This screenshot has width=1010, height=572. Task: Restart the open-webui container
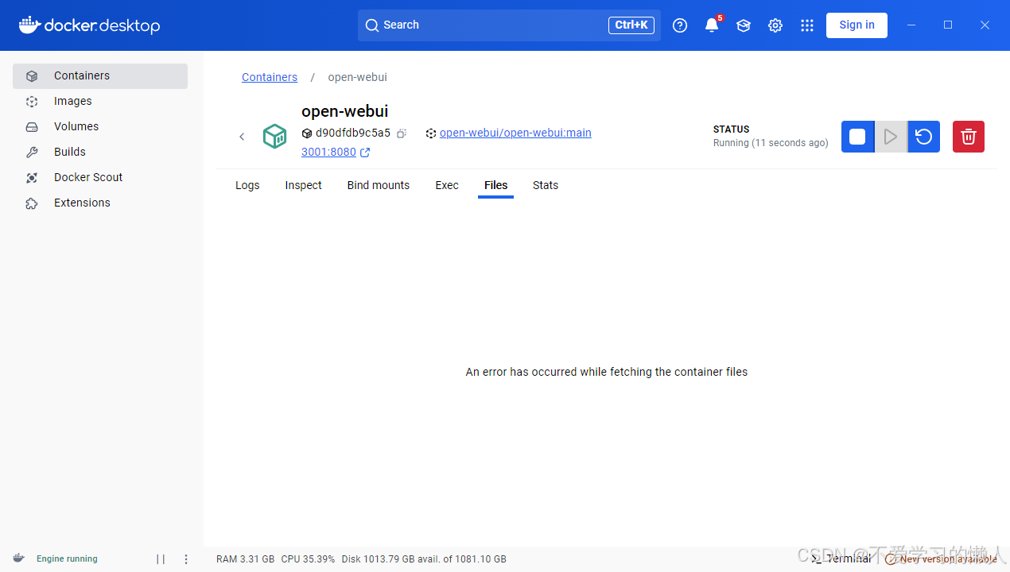pos(923,137)
